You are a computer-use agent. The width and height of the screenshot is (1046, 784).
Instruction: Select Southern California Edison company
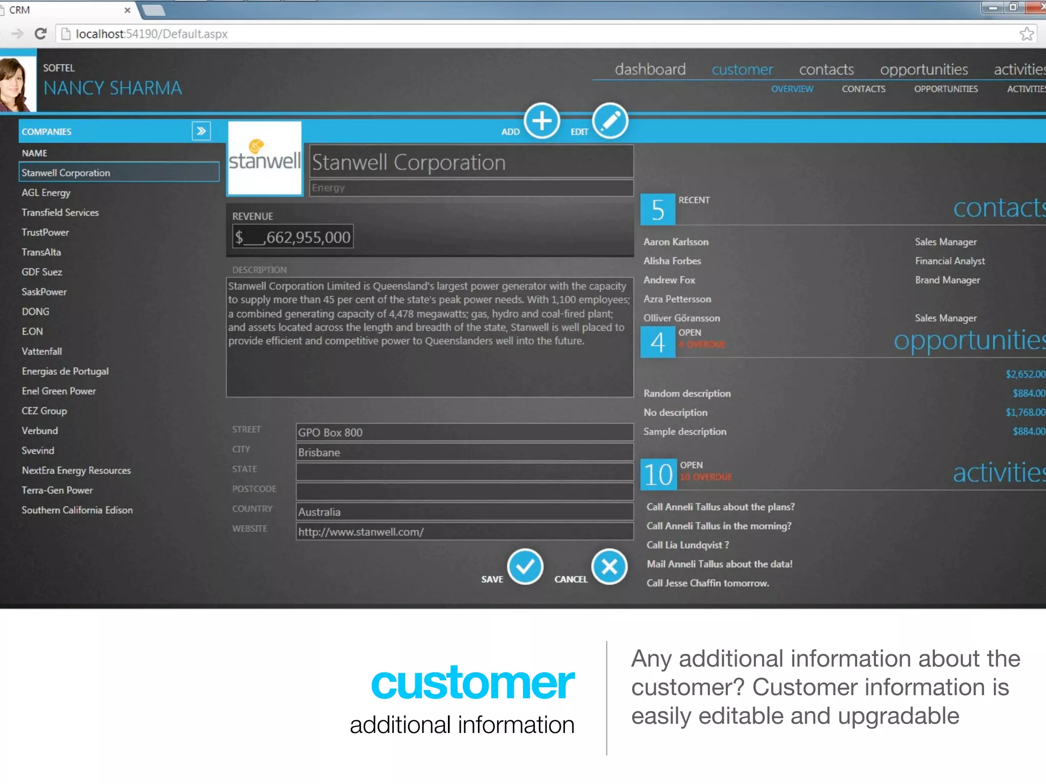(x=77, y=510)
